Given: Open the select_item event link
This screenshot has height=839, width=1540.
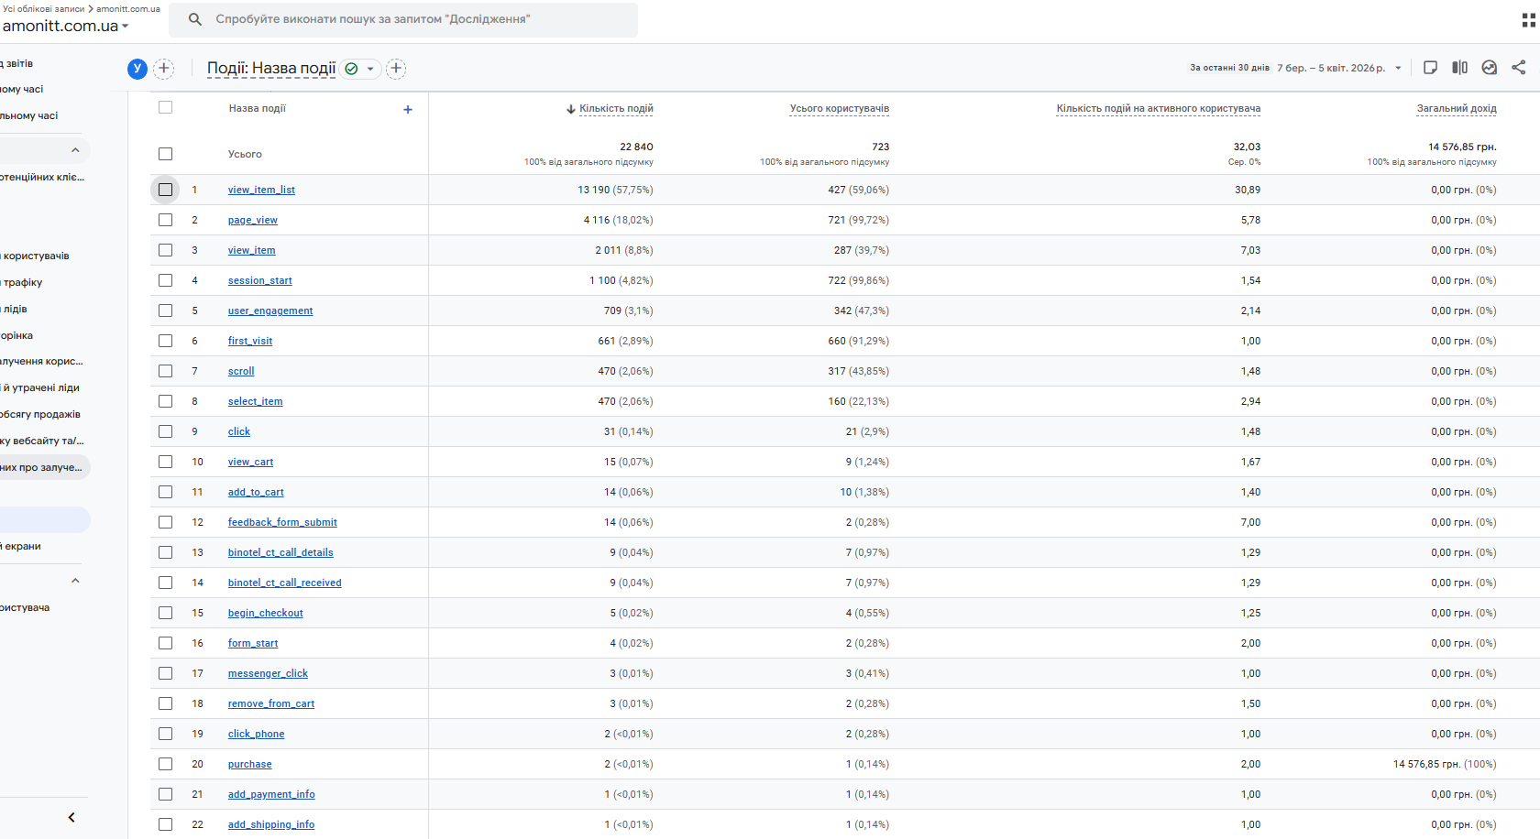Looking at the screenshot, I should tap(256, 401).
